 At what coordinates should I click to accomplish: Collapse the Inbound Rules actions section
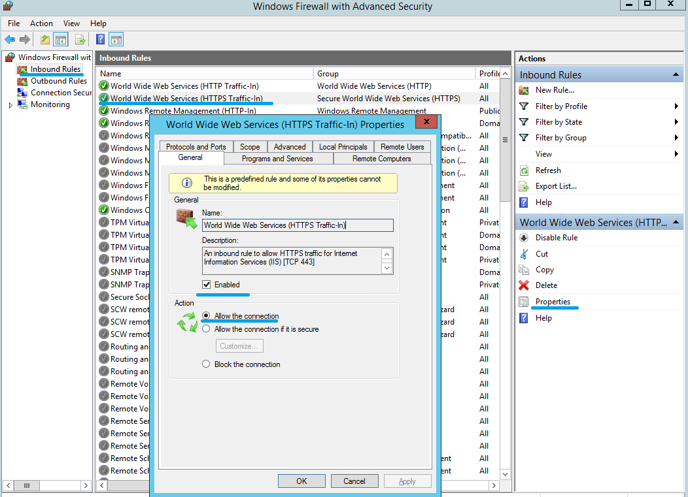676,75
